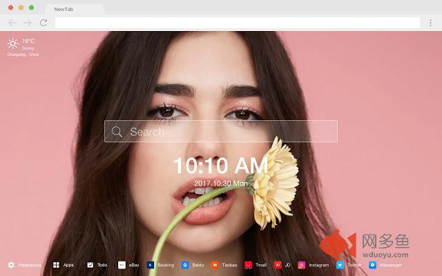The height and width of the screenshot is (276, 442).
Task: Open the Baidu shortcut icon
Action: coord(185,265)
